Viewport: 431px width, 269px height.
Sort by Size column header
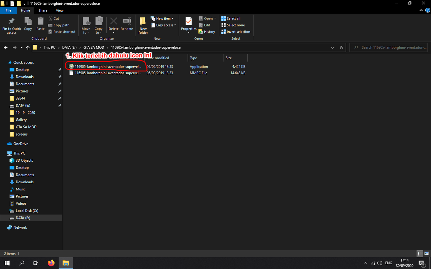click(235, 58)
